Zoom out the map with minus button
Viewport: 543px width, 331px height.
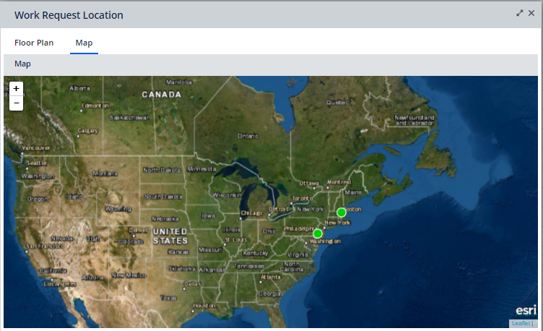pos(17,103)
